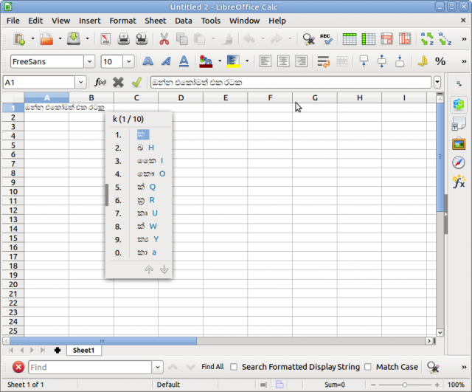
Task: Open the Format menu
Action: (123, 21)
